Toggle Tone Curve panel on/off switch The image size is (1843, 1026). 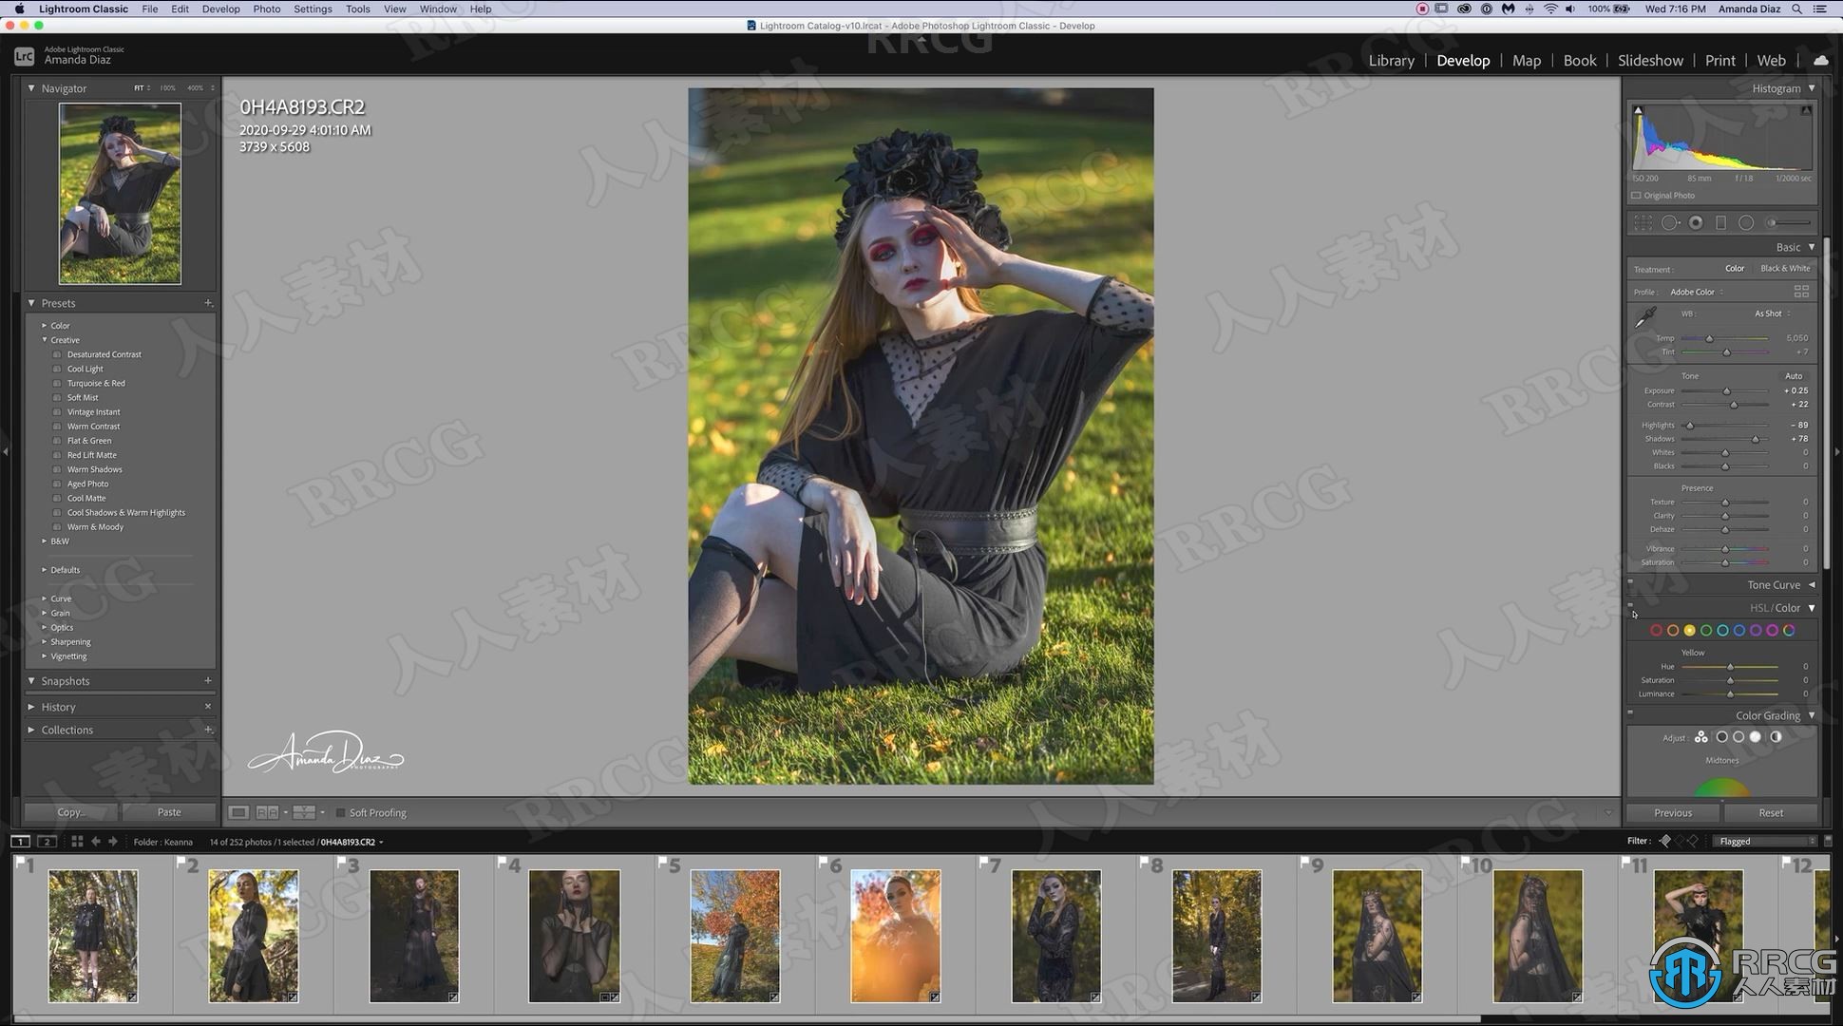[1630, 582]
